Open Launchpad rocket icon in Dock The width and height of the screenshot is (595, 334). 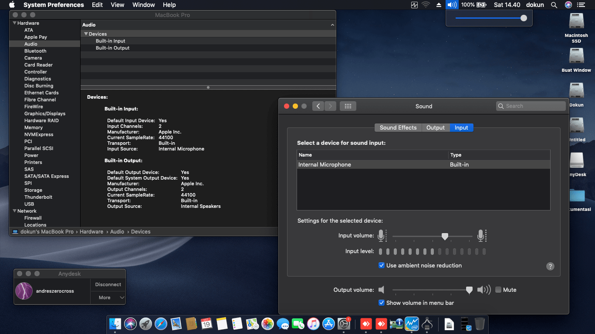click(x=146, y=324)
